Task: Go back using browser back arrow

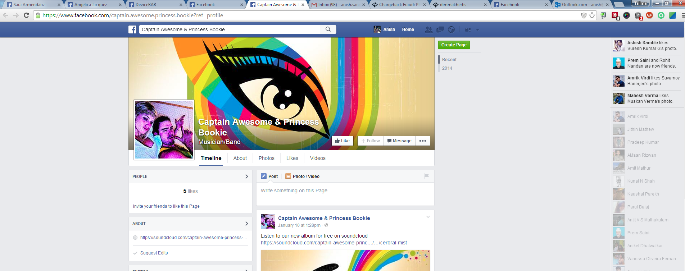Action: pos(5,15)
